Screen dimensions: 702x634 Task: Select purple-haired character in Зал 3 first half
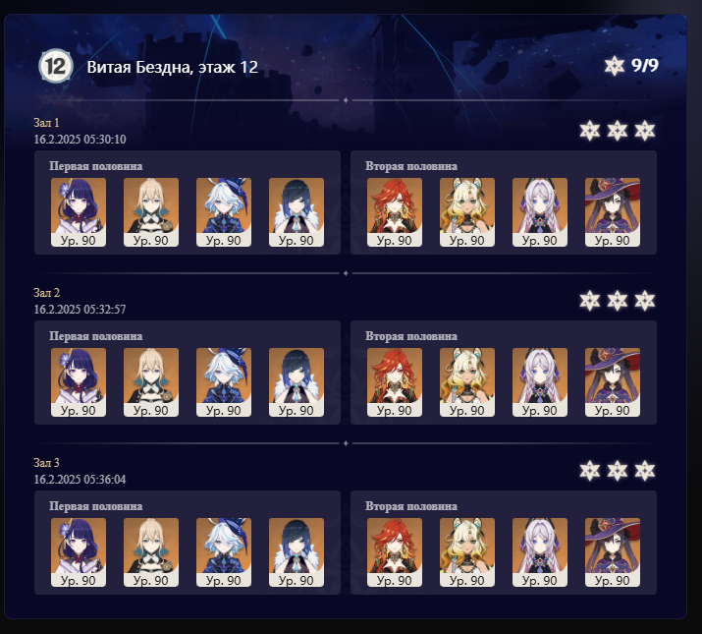coord(79,552)
